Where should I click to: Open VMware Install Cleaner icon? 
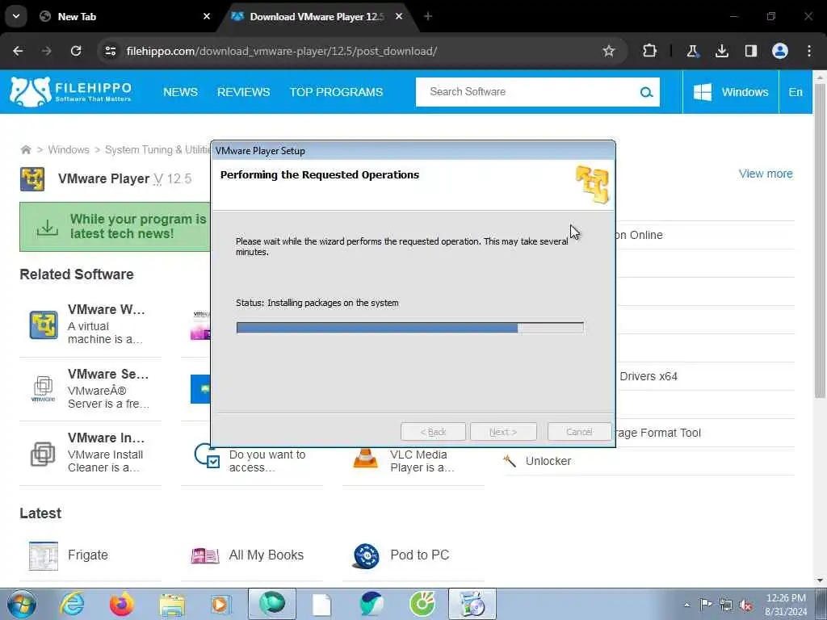coord(43,454)
